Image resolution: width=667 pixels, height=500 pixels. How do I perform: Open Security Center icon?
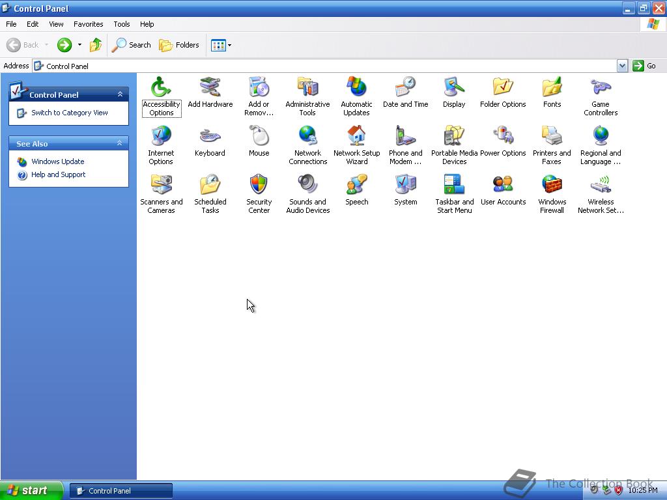[x=259, y=185]
